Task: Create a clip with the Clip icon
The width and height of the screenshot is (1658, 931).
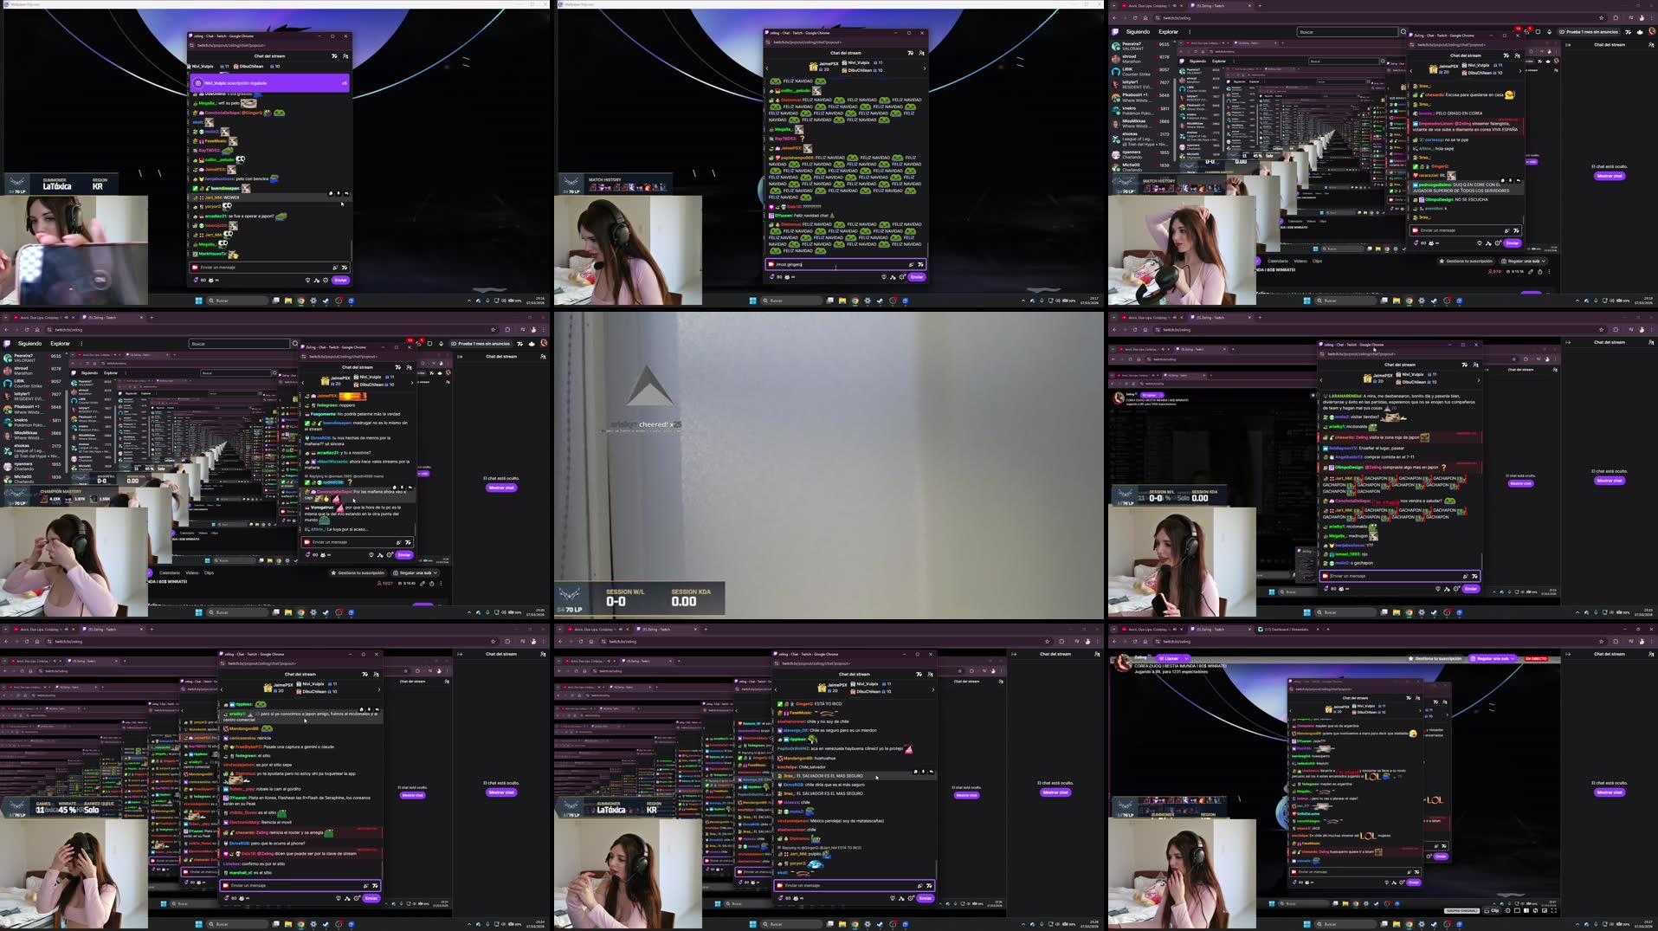Action: (1494, 910)
